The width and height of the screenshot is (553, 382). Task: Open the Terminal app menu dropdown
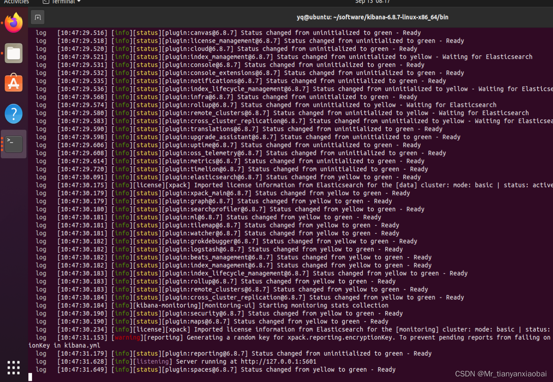61,2
